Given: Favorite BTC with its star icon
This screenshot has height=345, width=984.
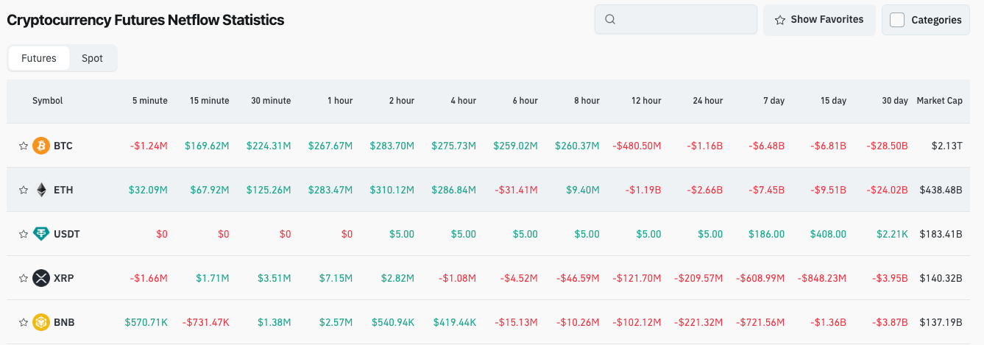Looking at the screenshot, I should point(24,146).
